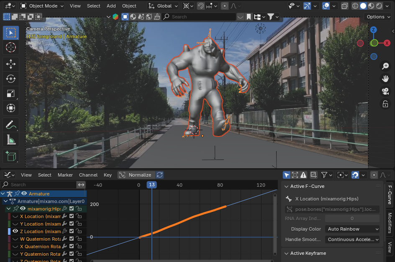Pick the Measure tool

click(11, 140)
